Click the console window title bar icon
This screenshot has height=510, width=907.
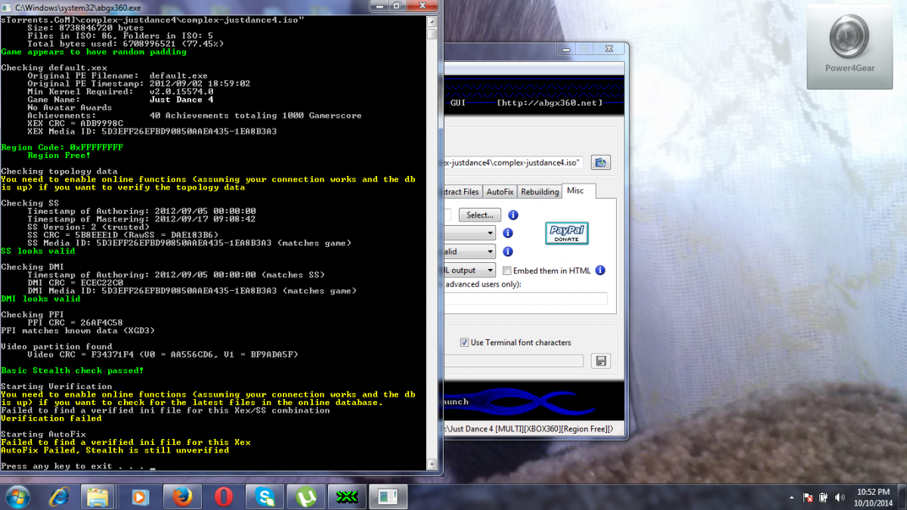tap(7, 6)
